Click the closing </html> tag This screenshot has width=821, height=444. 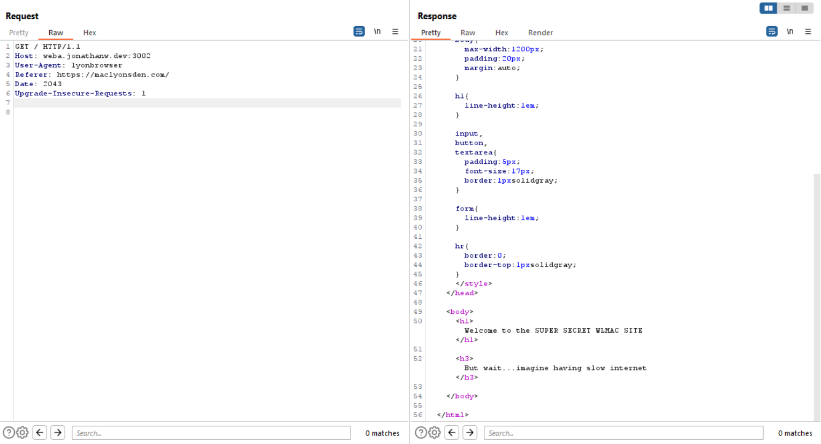453,415
